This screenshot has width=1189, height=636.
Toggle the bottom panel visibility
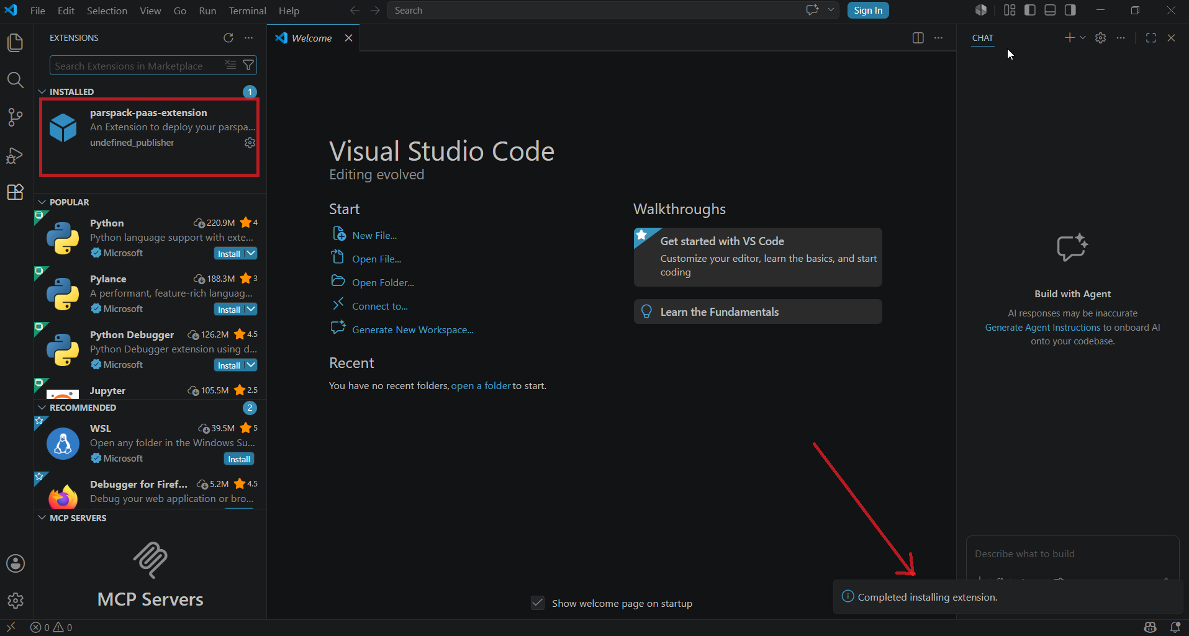coord(1050,10)
